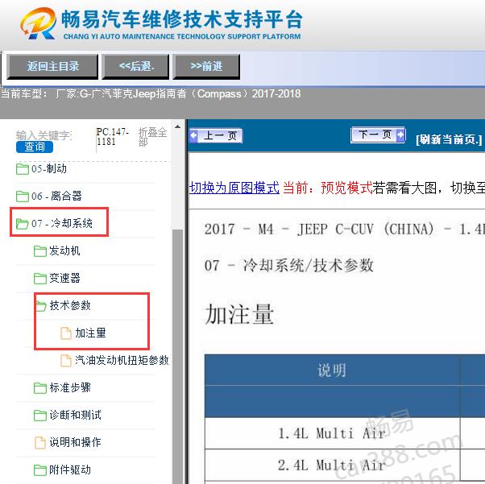Image resolution: width=485 pixels, height=484 pixels.
Task: Expand the 附件驱动 folder icon
Action: tap(40, 470)
